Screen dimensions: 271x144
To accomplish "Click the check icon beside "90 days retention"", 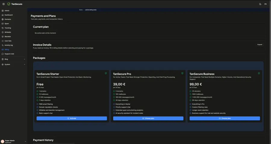I will tap(191, 100).
